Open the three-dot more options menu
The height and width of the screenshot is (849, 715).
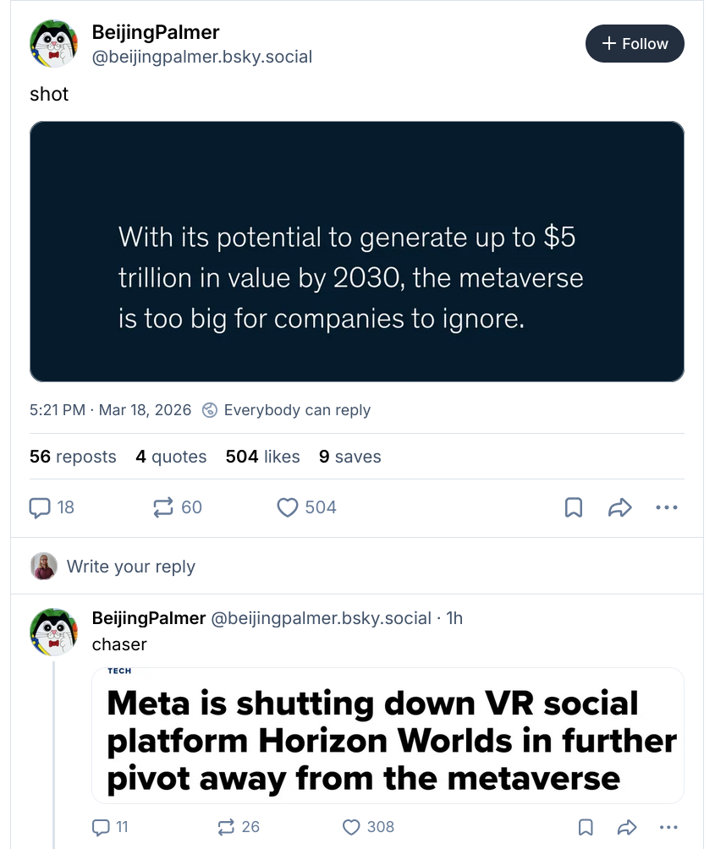tap(667, 507)
